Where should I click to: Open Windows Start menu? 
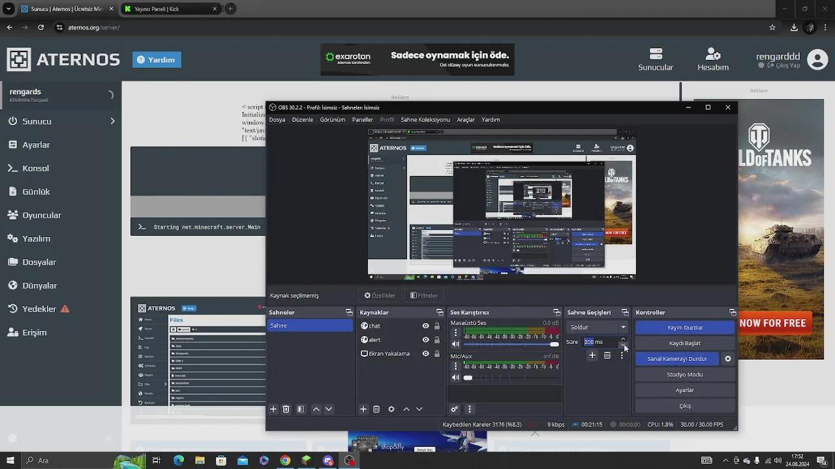pos(10,461)
